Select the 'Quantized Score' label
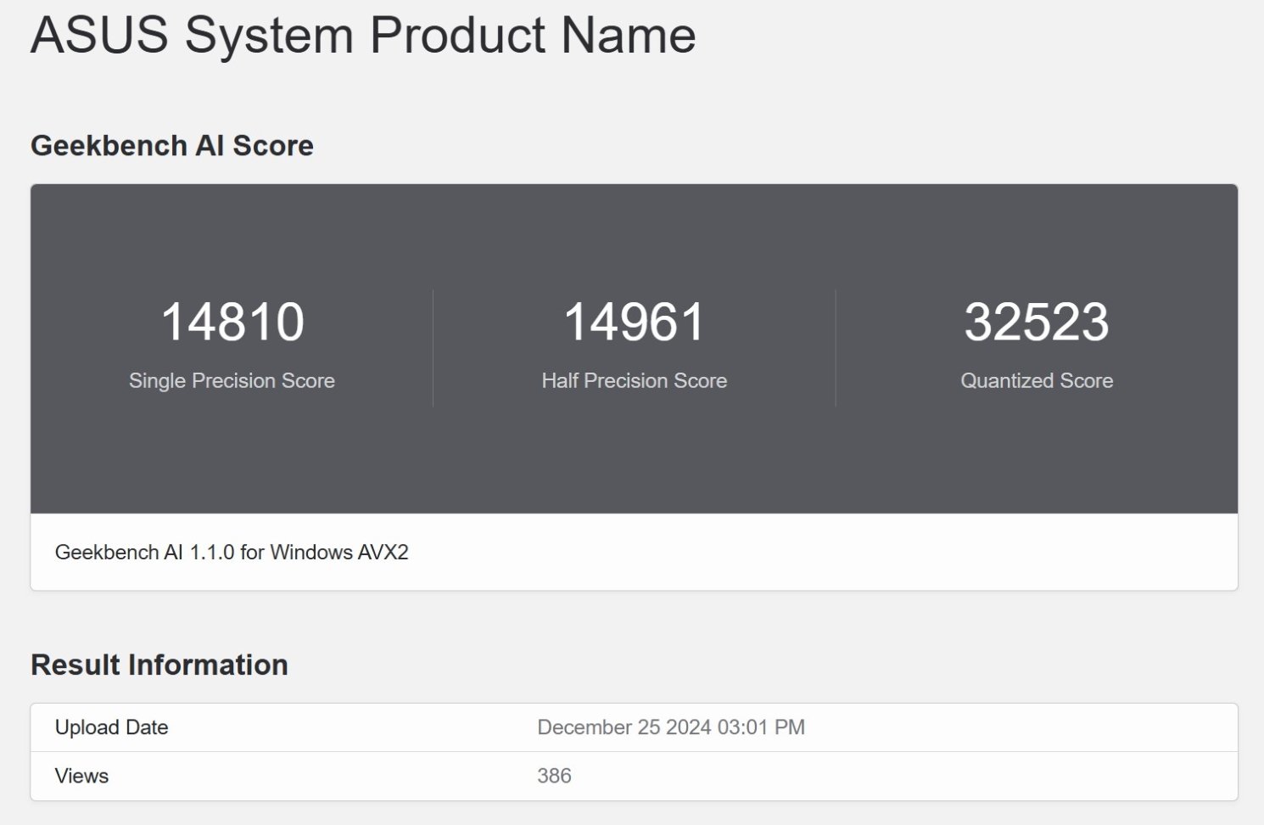 point(1037,381)
